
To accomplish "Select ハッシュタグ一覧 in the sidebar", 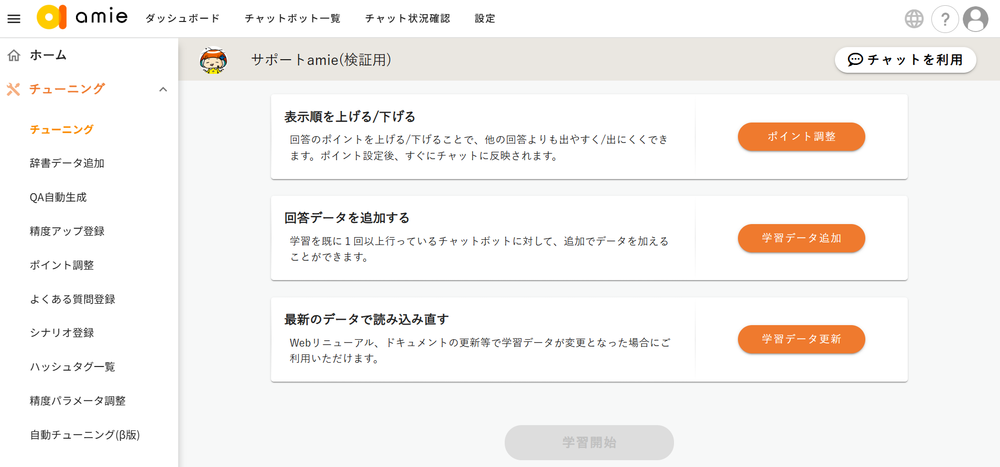I will coord(72,367).
